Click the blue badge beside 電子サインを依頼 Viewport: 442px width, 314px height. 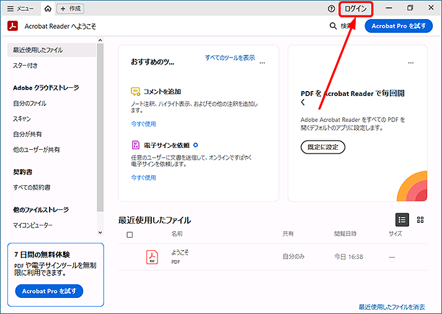(196, 145)
